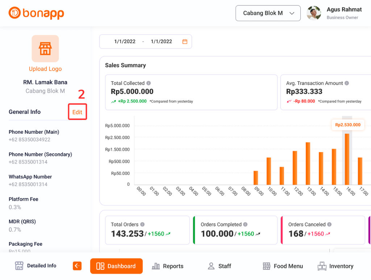The height and width of the screenshot is (280, 371).
Task: Switch to the Reports tab
Action: (168, 266)
